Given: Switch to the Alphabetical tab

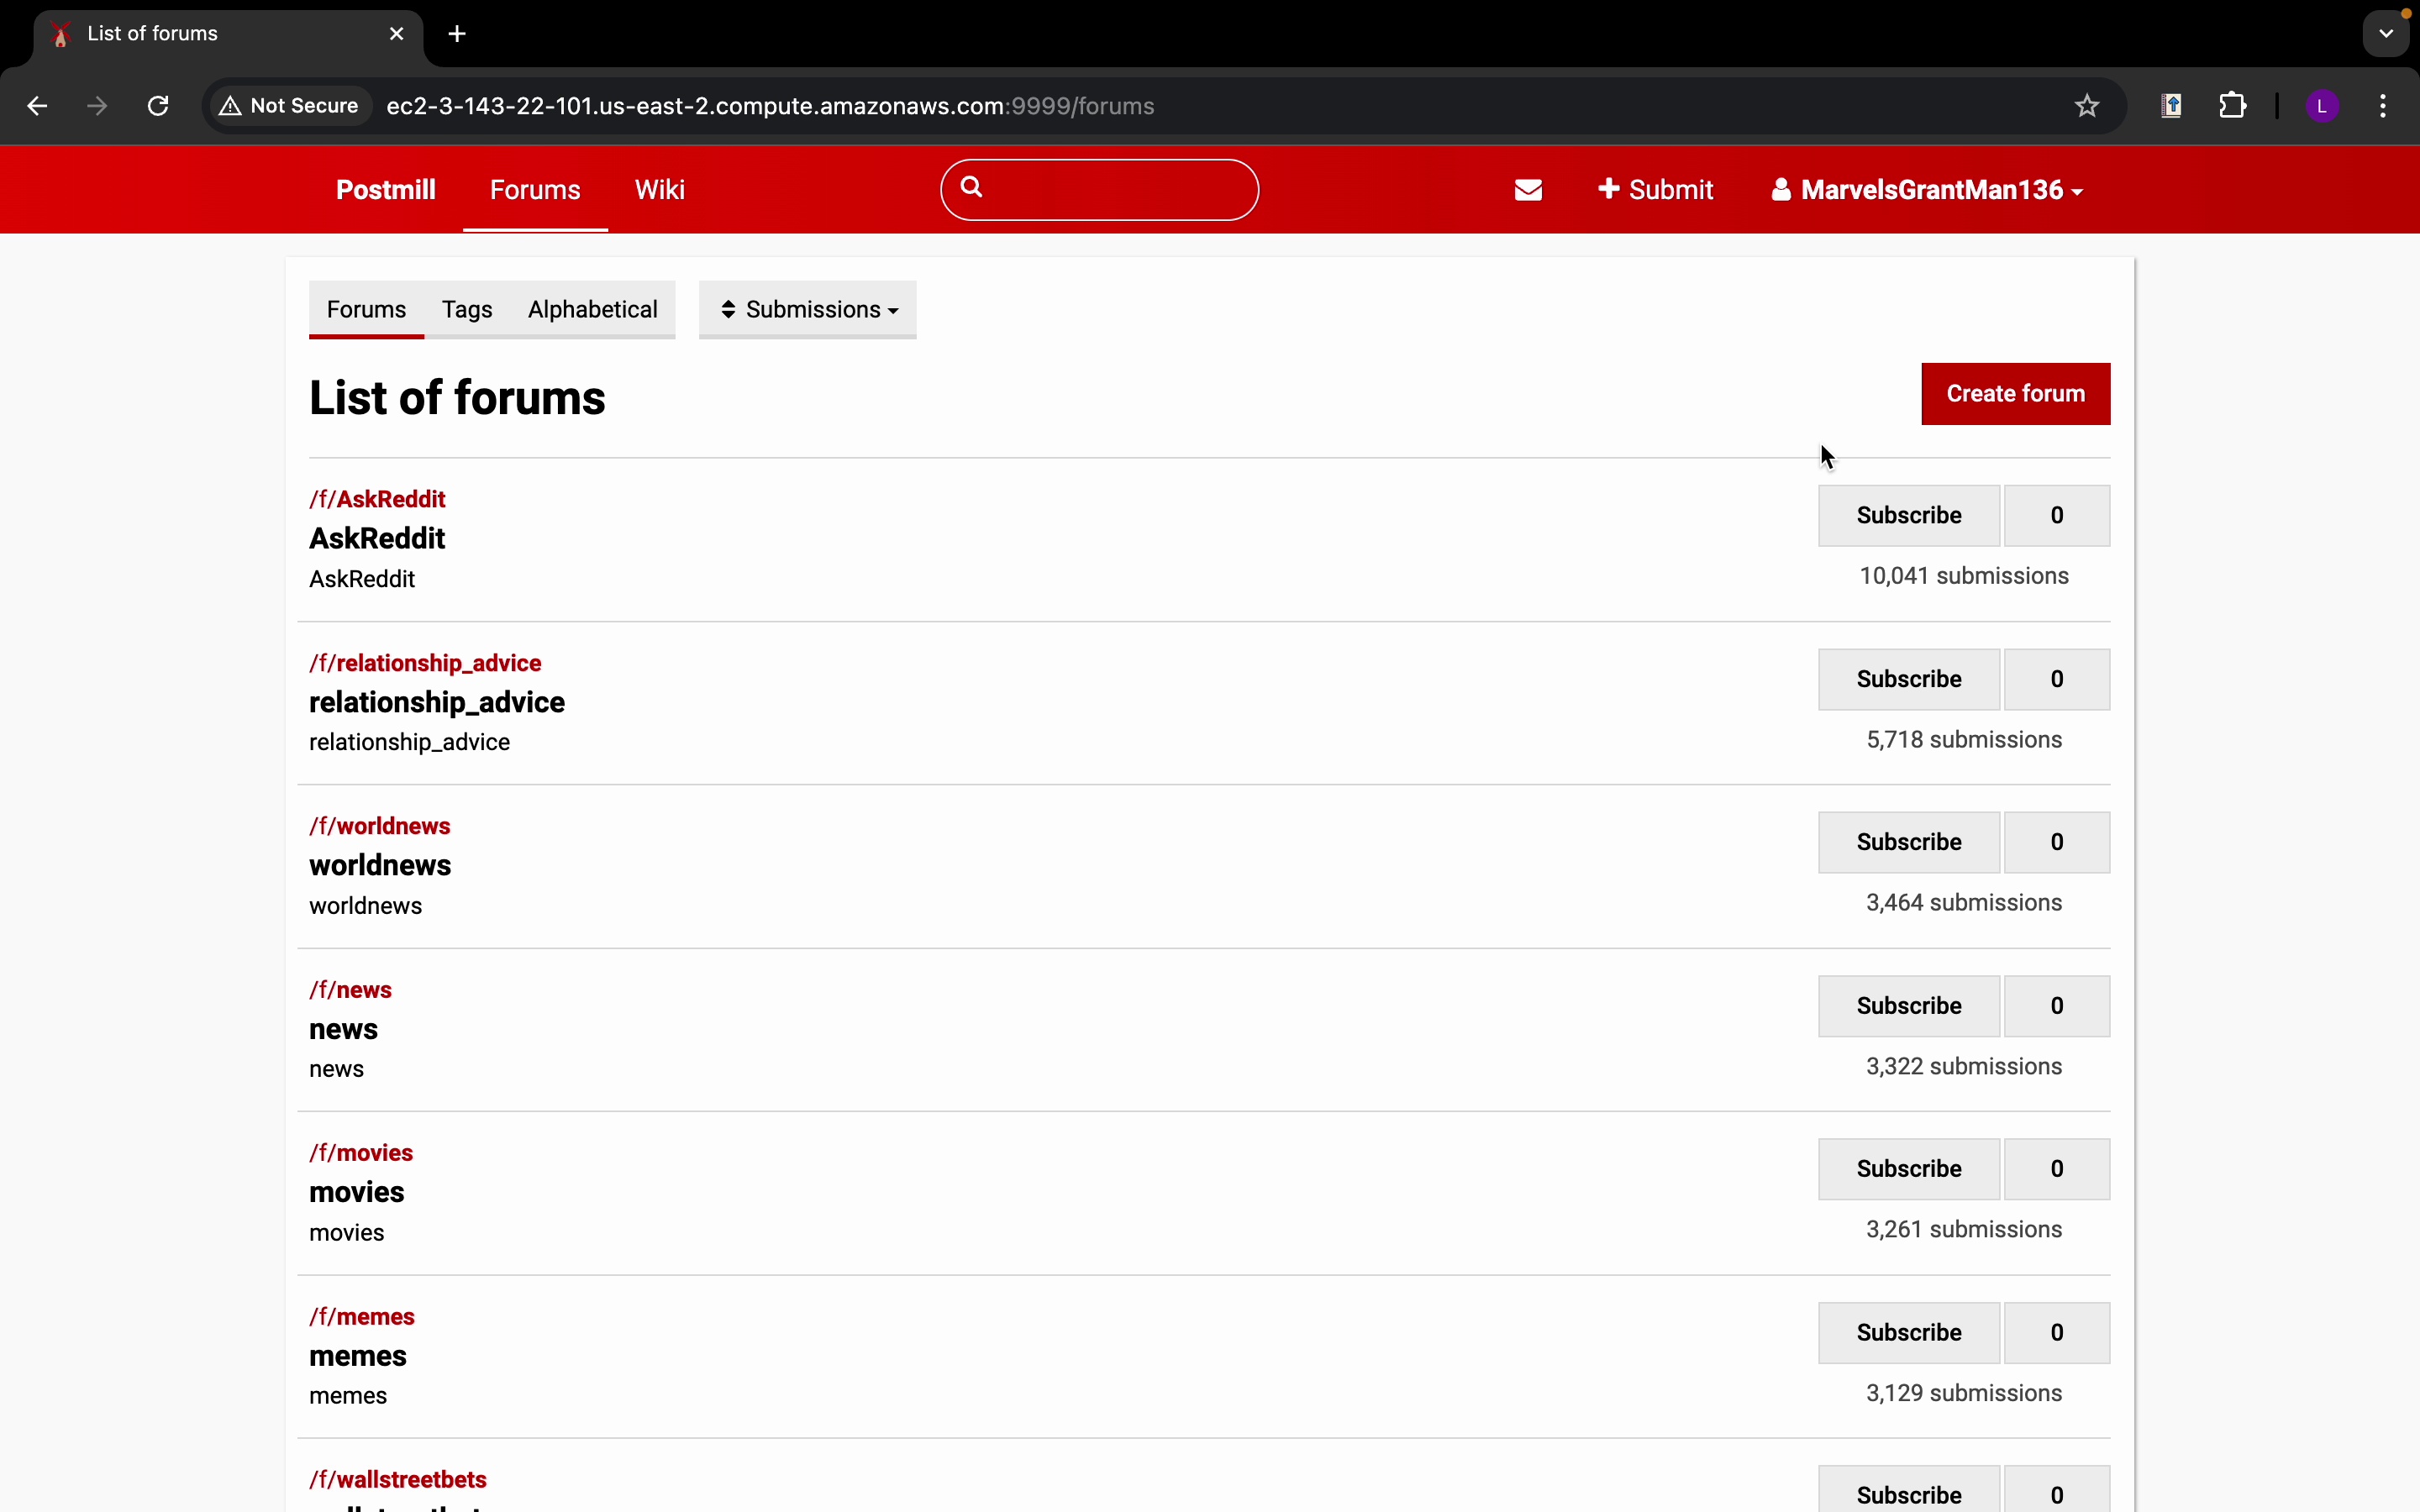Looking at the screenshot, I should click(x=592, y=310).
